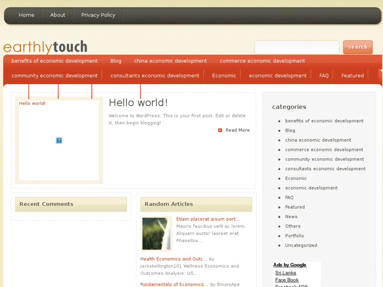
Task: Open sidebar category Portfolio
Action: tap(294, 236)
